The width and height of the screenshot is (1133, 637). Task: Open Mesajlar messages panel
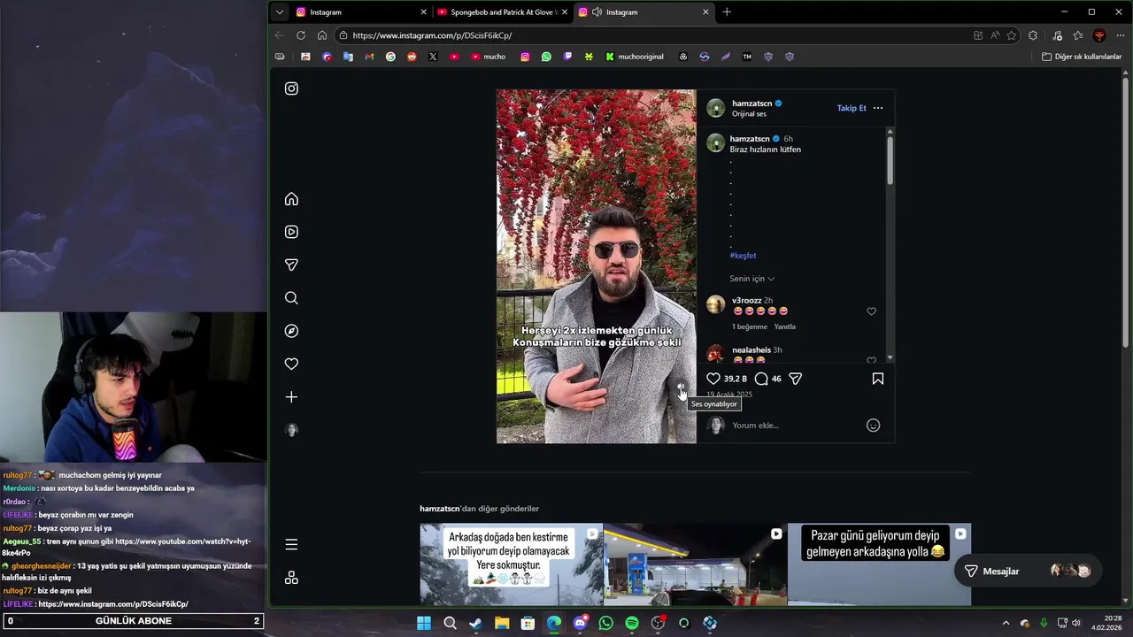point(1028,572)
